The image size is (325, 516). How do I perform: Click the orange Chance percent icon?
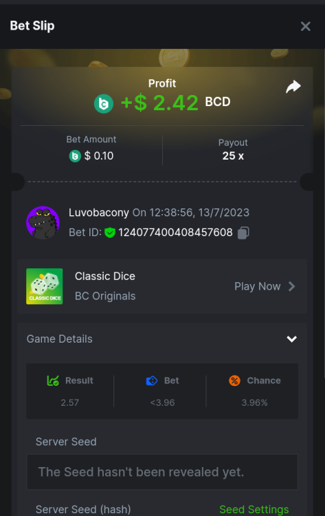click(x=234, y=380)
